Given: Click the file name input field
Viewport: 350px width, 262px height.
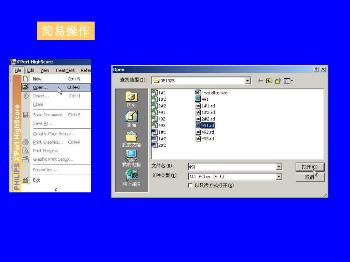Looking at the screenshot, I should [x=232, y=166].
